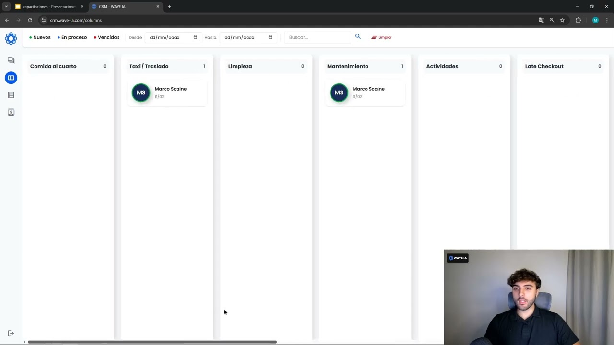Image resolution: width=614 pixels, height=345 pixels.
Task: Reload the current page
Action: pyautogui.click(x=30, y=20)
